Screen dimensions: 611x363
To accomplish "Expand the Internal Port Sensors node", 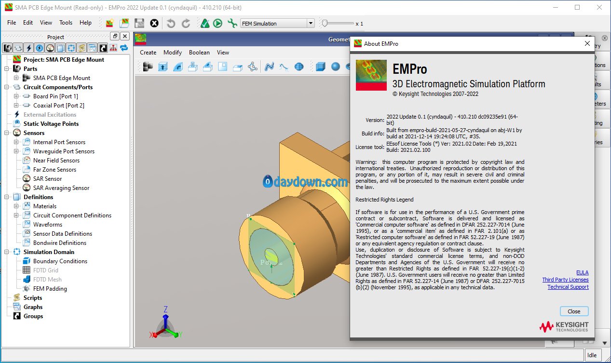I will [16, 142].
